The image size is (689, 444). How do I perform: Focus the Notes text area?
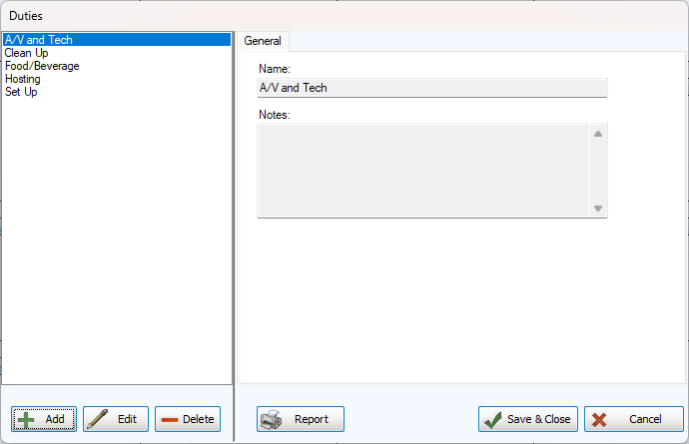[419, 170]
